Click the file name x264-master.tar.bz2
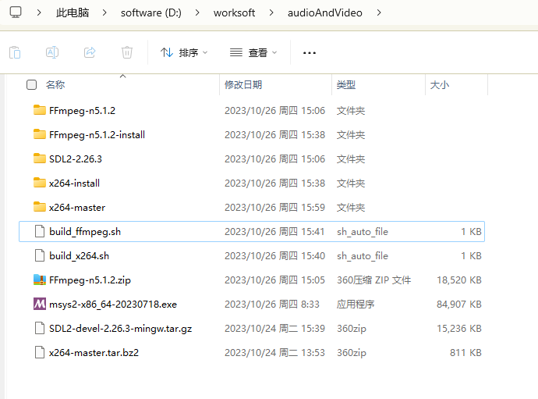 (x=94, y=353)
